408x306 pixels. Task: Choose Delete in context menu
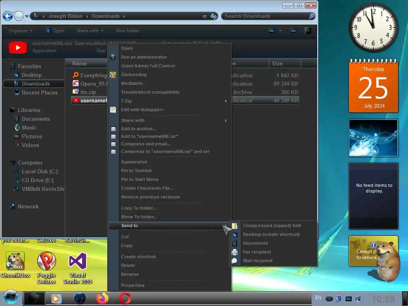(128, 266)
